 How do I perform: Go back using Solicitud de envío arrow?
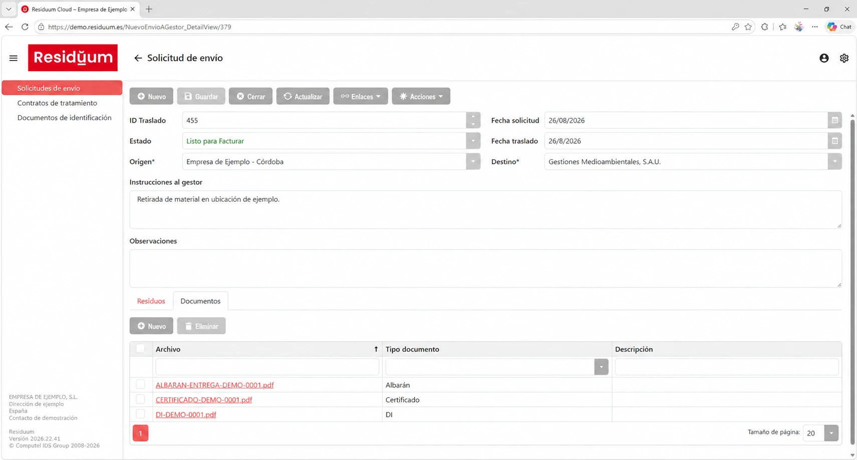(x=138, y=58)
